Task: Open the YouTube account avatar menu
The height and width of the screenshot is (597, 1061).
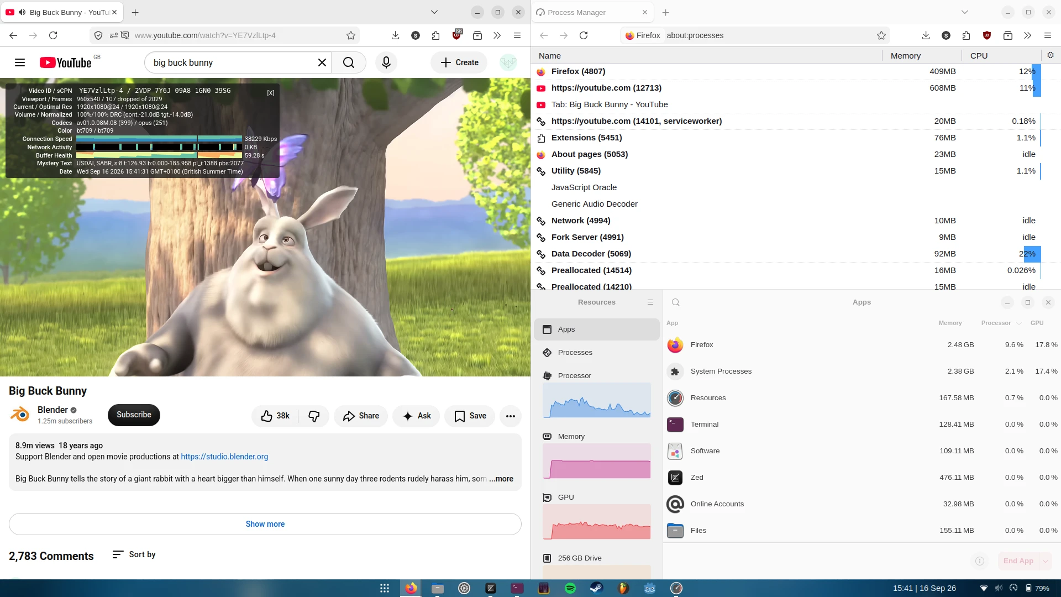Action: (508, 62)
